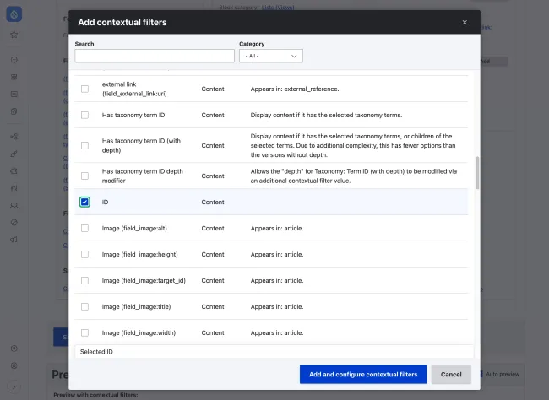
Task: Open the star shortcuts icon in the sidebar
Action: click(14, 35)
